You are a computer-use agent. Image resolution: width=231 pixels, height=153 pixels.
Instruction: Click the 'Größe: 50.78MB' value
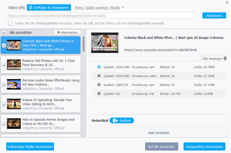(204, 67)
